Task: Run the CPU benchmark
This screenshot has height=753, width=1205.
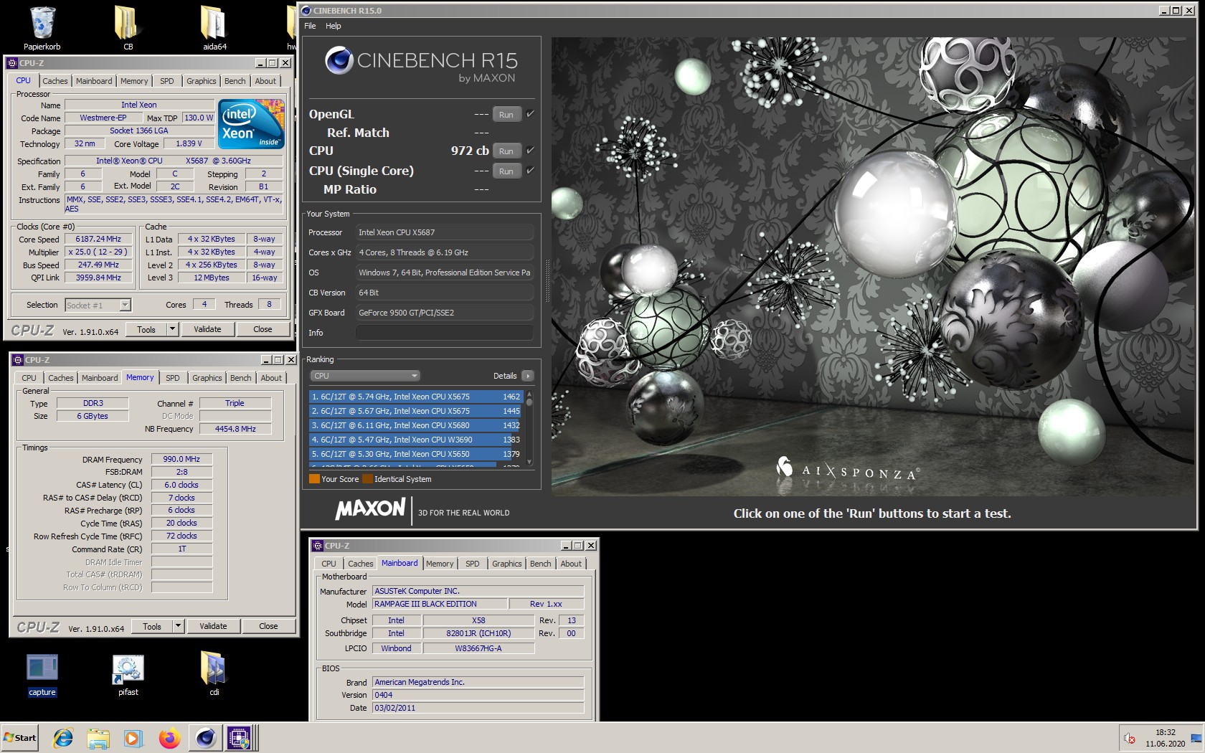Action: tap(506, 151)
